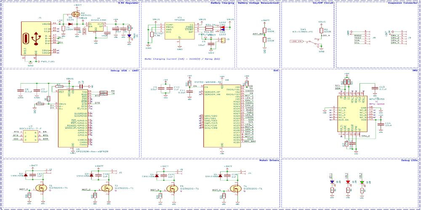
Task: Click the C7 10uF capacitor
Action: tap(37, 91)
